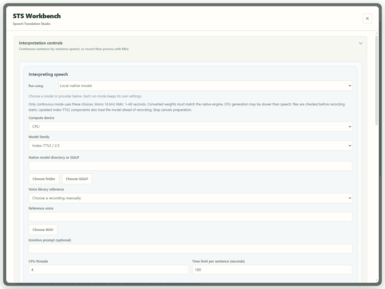
Task: Click the Model family label
Action: tap(39, 137)
